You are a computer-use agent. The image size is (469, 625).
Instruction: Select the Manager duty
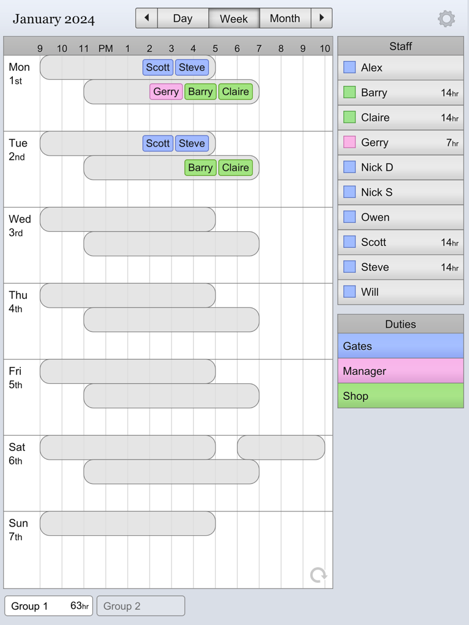click(400, 371)
